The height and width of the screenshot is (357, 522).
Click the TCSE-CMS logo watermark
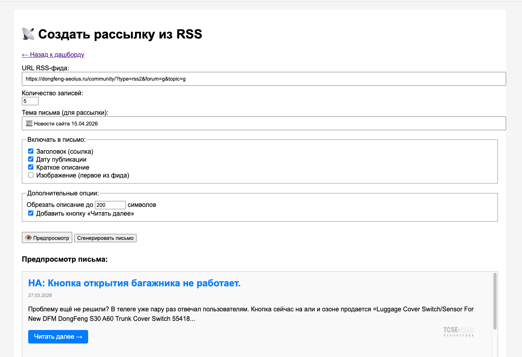[x=458, y=332]
